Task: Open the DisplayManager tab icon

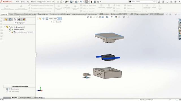Action: pyautogui.click(x=24, y=19)
